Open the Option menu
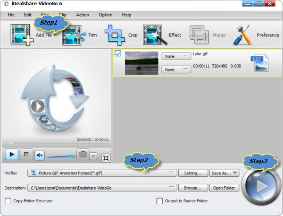 [x=106, y=15]
